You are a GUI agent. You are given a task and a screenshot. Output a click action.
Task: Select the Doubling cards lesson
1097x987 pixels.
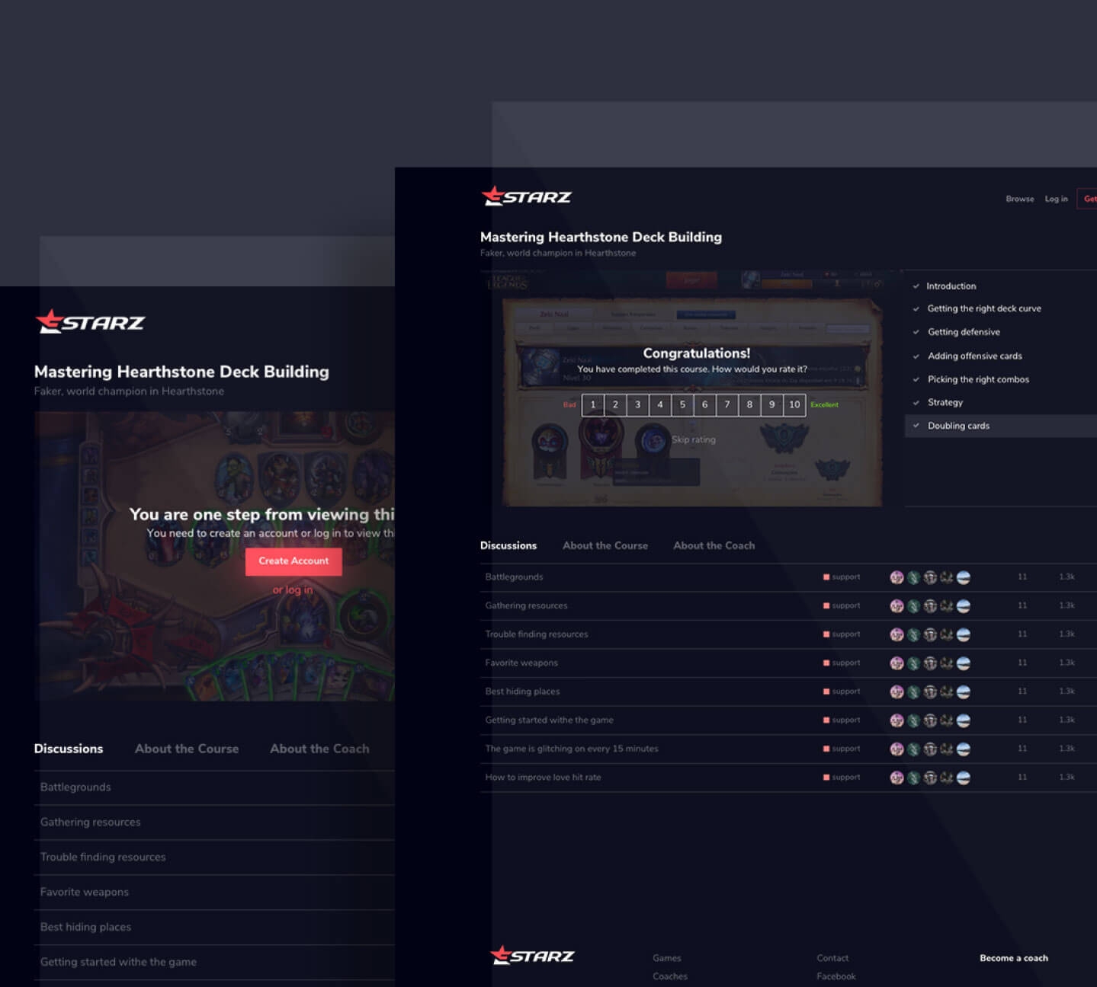pos(1000,426)
